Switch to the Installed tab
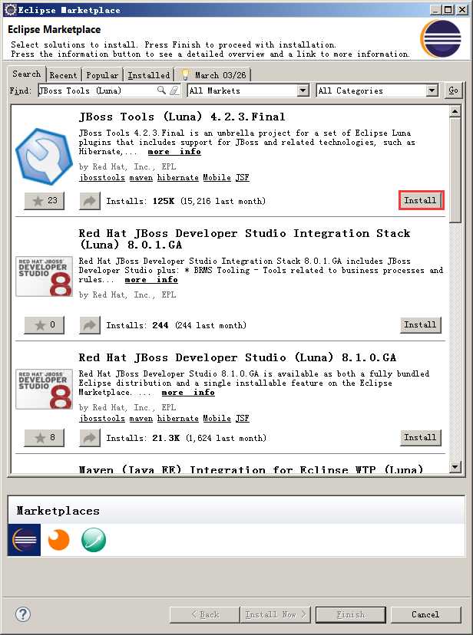Image resolution: width=473 pixels, height=635 pixels. pos(148,75)
